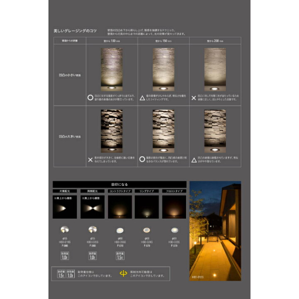This screenshot has width=299, height=299.
Task: Click the 1.5t load icon in the legend box
Action: pyautogui.click(x=61, y=274)
